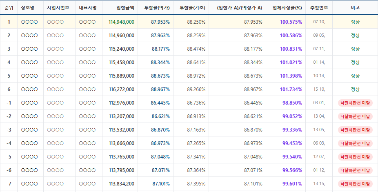Click lottery number 03 01,
378x192 pixels.
[x=319, y=103]
